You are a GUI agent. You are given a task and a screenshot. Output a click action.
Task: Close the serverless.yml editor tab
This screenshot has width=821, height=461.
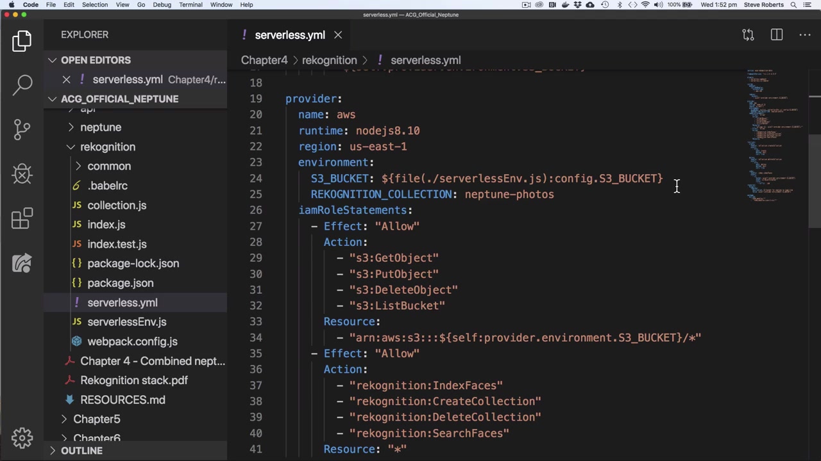click(338, 35)
